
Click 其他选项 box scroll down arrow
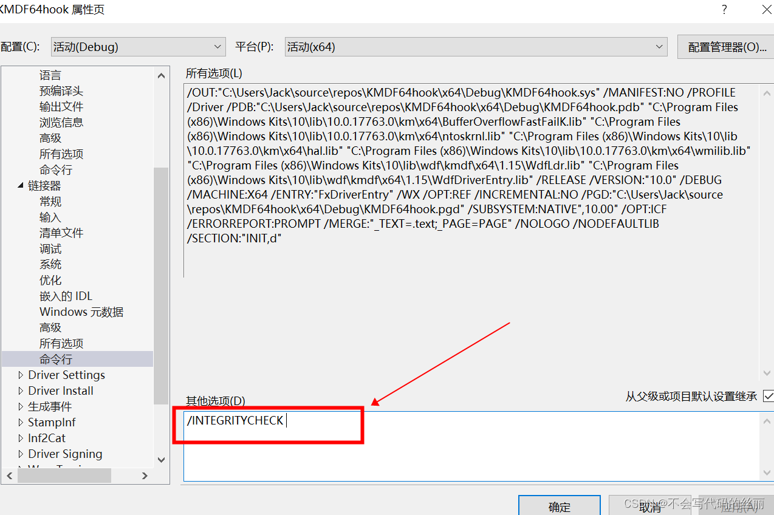point(767,472)
